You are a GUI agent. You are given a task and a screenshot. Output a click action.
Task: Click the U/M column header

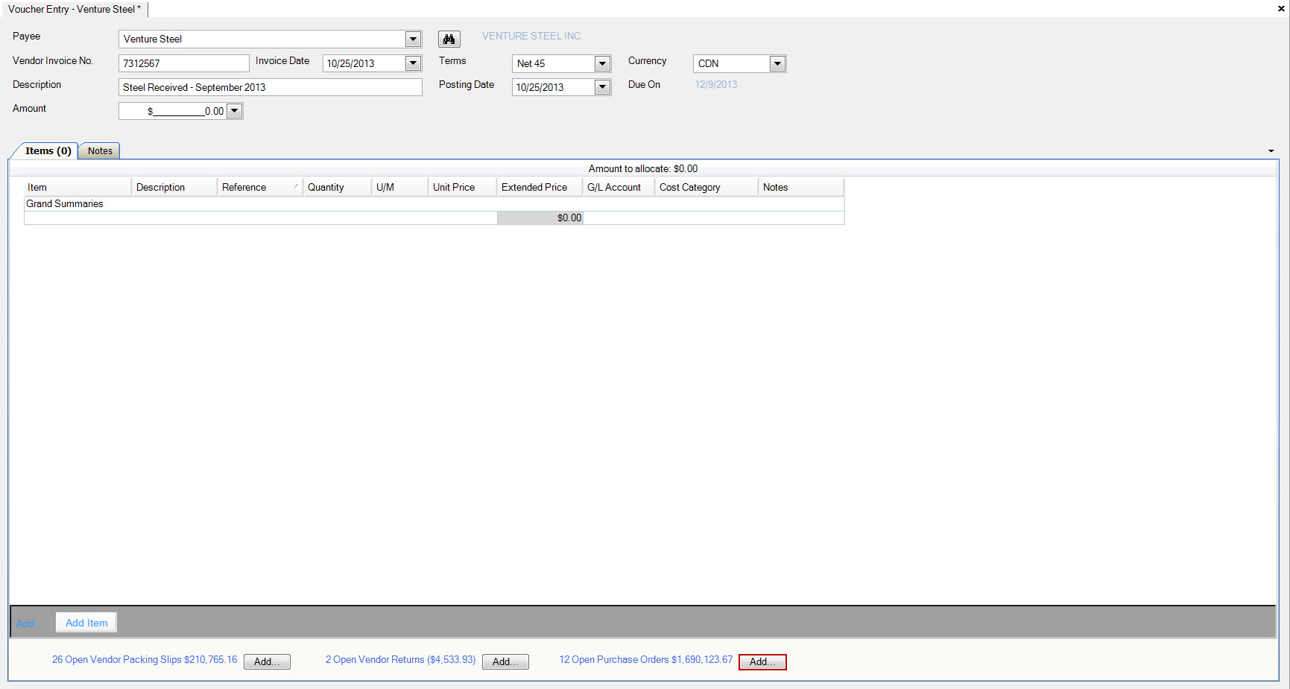tap(400, 187)
